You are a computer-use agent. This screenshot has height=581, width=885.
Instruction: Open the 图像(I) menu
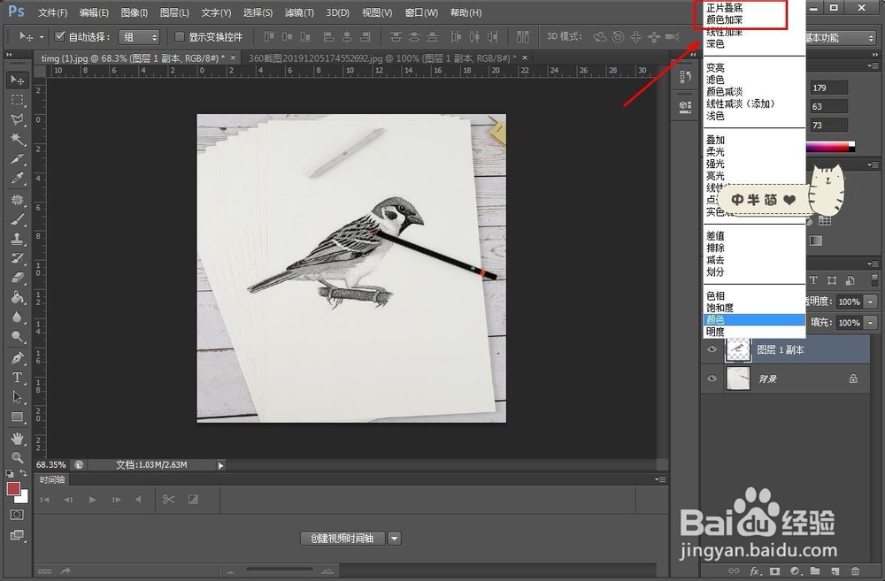point(135,12)
